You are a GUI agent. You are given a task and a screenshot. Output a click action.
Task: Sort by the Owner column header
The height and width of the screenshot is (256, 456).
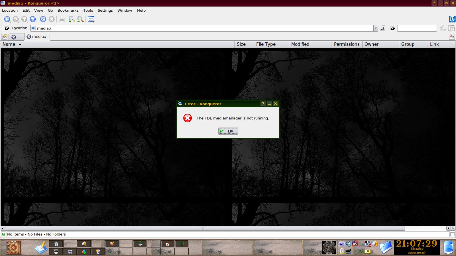[380, 44]
